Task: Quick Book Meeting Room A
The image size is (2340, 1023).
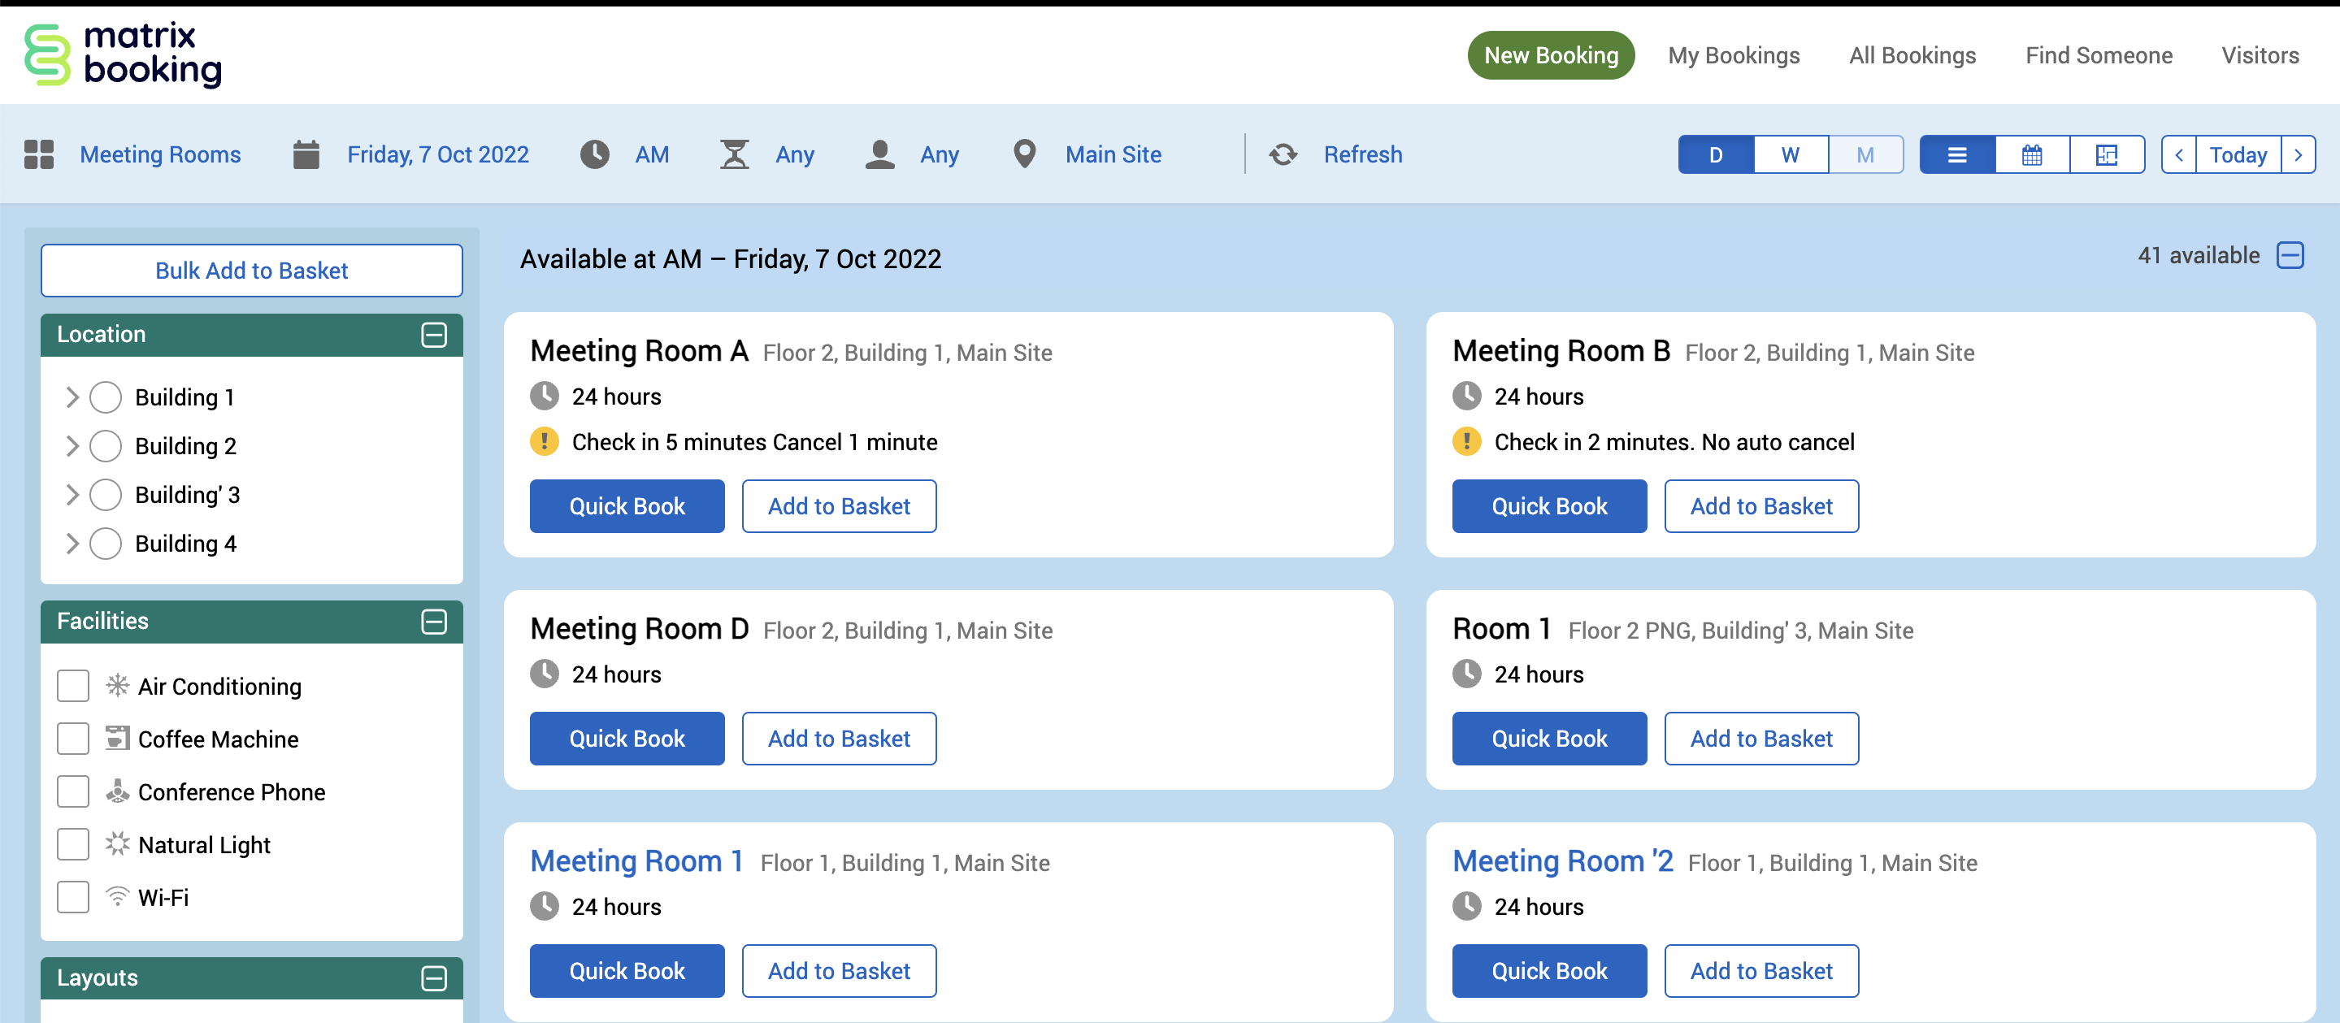Action: point(627,506)
